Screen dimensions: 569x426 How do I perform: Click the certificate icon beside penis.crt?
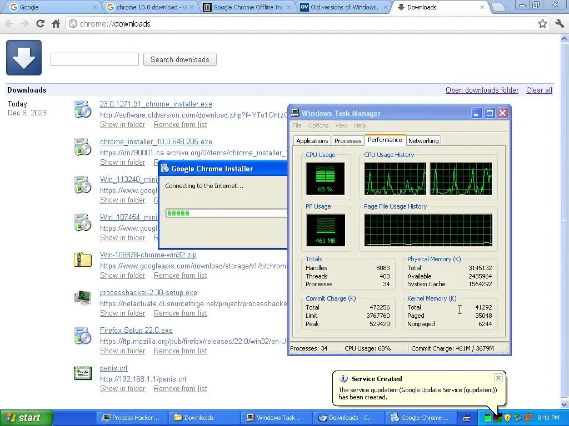(x=83, y=373)
